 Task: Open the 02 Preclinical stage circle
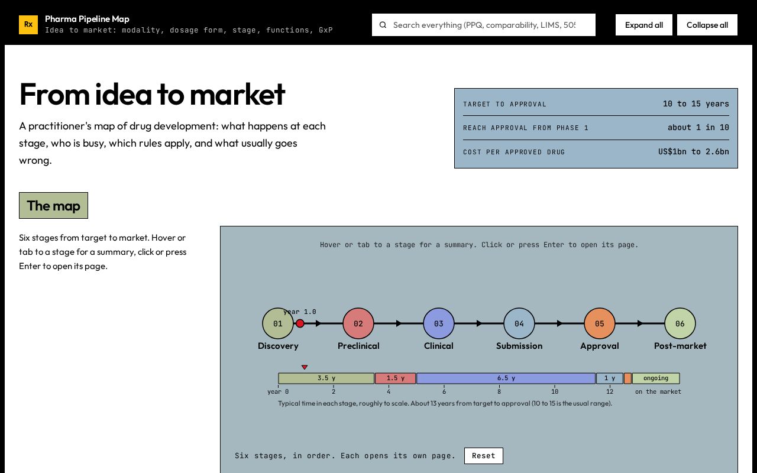pos(358,323)
